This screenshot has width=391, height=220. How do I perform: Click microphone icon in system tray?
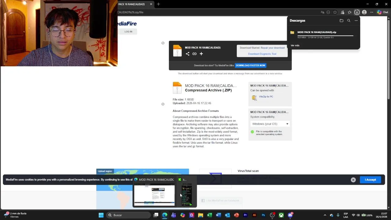click(338, 215)
